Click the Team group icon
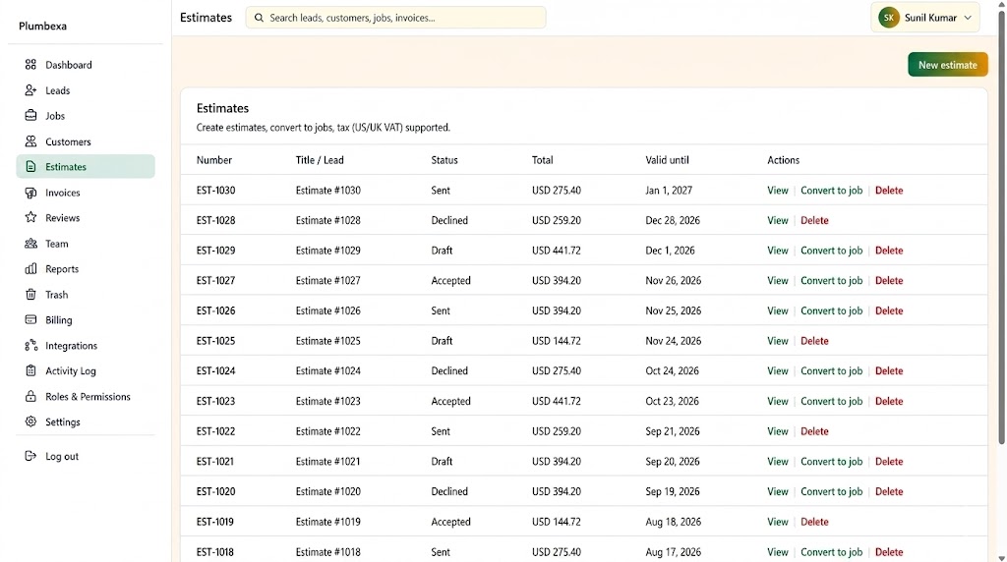The image size is (1007, 562). tap(30, 243)
